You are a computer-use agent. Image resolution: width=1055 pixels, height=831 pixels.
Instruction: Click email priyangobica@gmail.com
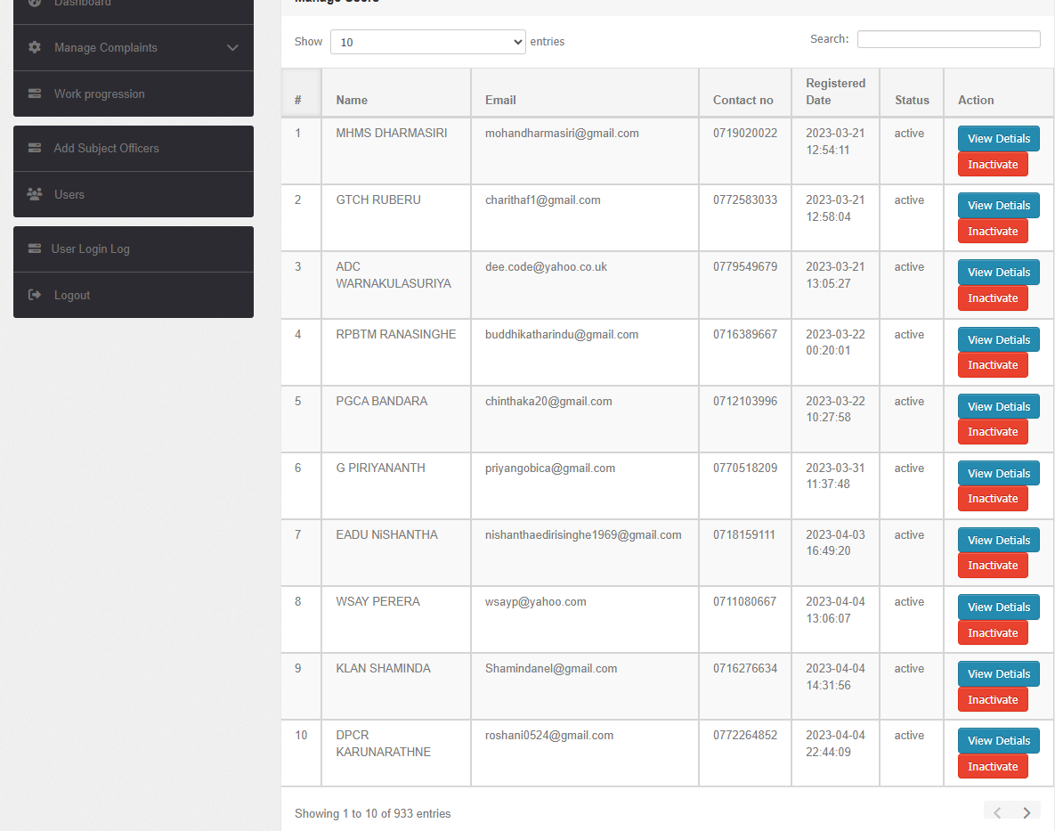coord(549,468)
